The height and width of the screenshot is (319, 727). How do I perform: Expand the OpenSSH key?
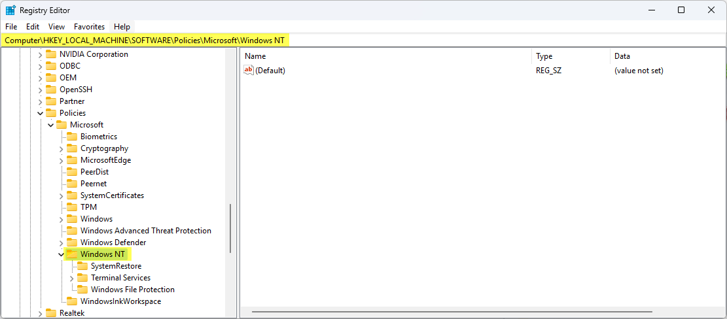40,90
